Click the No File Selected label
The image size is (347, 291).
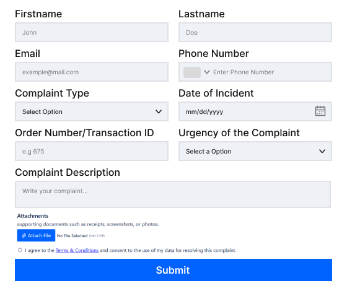[x=72, y=236]
